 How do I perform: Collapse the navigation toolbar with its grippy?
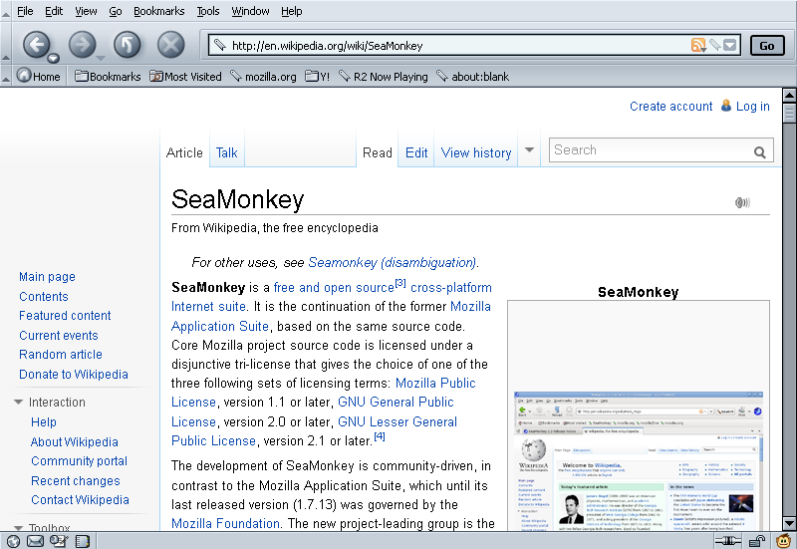(5, 44)
